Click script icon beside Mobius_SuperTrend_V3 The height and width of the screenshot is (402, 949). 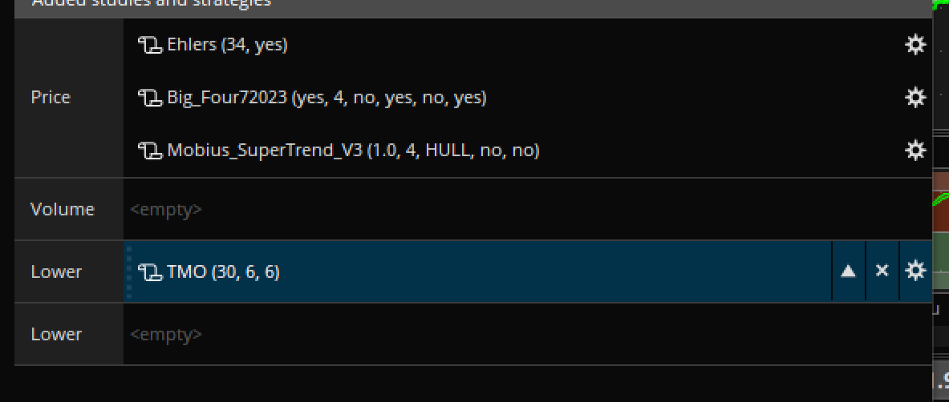149,151
